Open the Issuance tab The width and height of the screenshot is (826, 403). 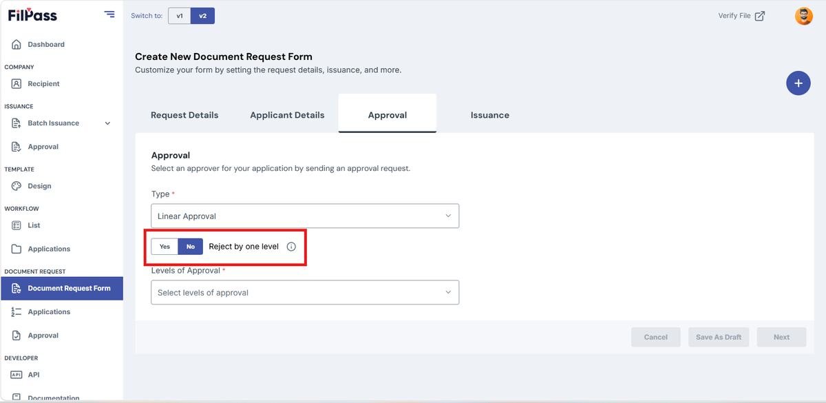click(x=490, y=115)
